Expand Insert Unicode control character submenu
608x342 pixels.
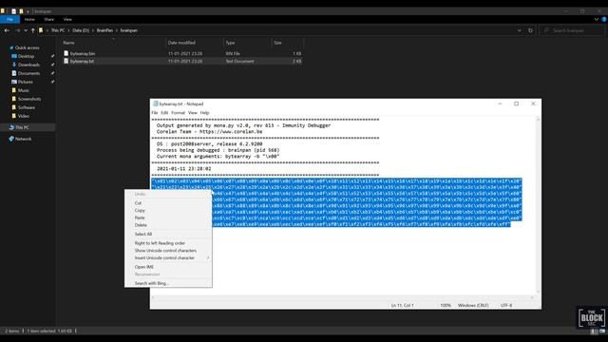pyautogui.click(x=168, y=257)
